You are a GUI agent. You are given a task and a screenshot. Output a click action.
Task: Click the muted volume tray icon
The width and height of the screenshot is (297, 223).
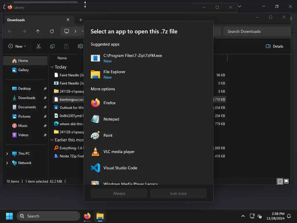(x=260, y=216)
